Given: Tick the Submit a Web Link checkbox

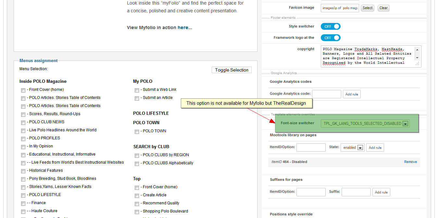Looking at the screenshot, I should click(137, 90).
